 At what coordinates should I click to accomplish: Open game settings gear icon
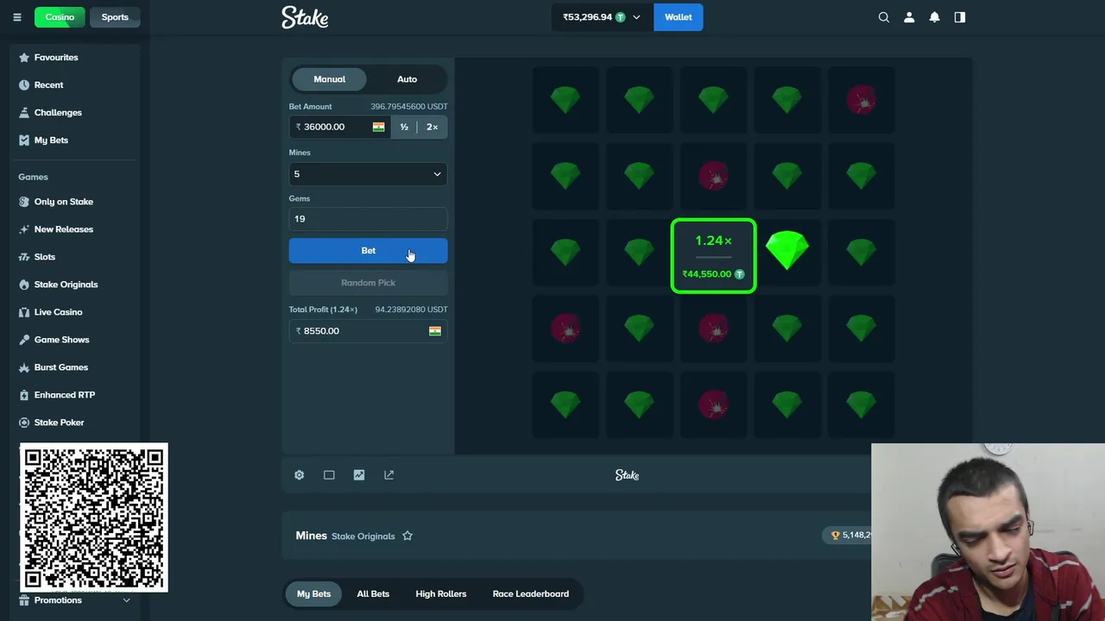click(299, 475)
